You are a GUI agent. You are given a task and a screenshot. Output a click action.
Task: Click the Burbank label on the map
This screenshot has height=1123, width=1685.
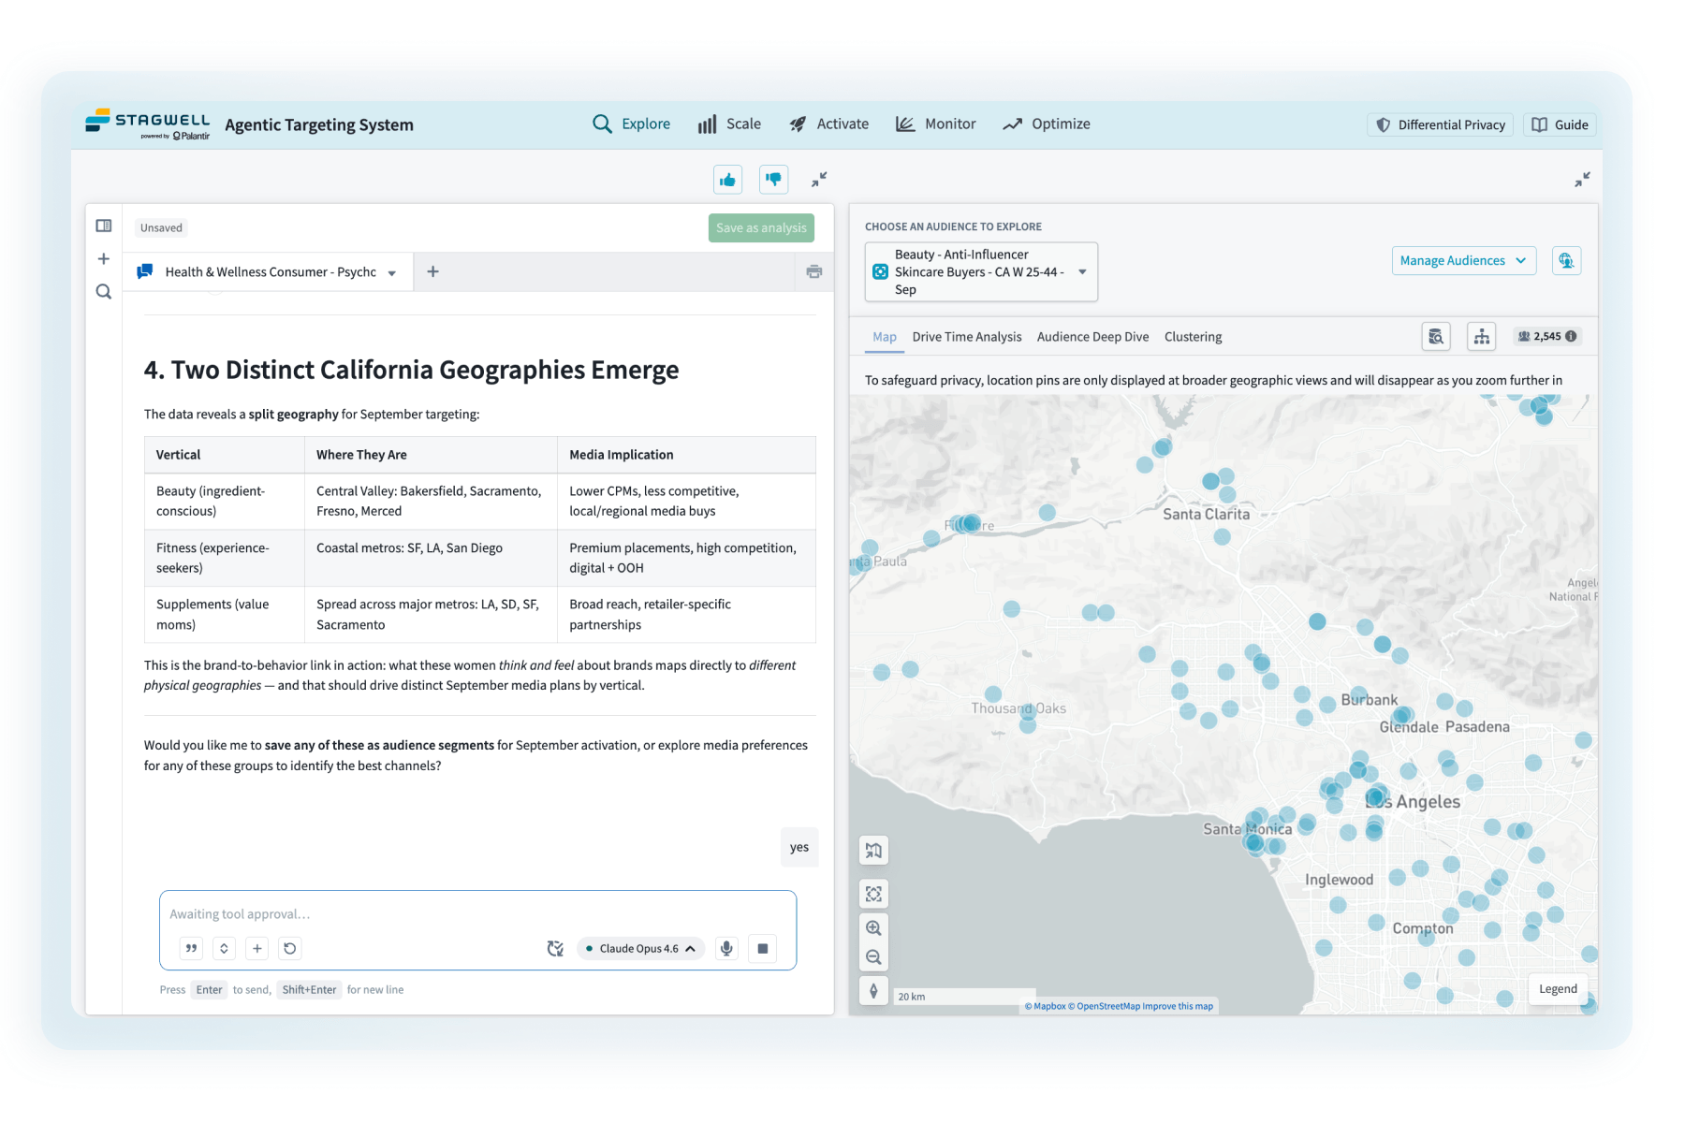[1370, 700]
